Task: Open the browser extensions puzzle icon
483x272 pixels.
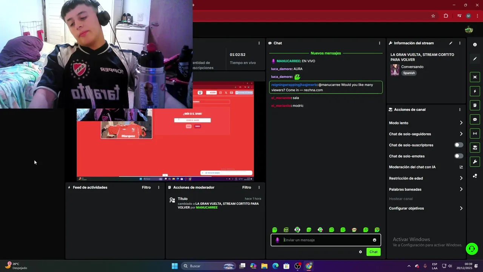Action: (446, 16)
